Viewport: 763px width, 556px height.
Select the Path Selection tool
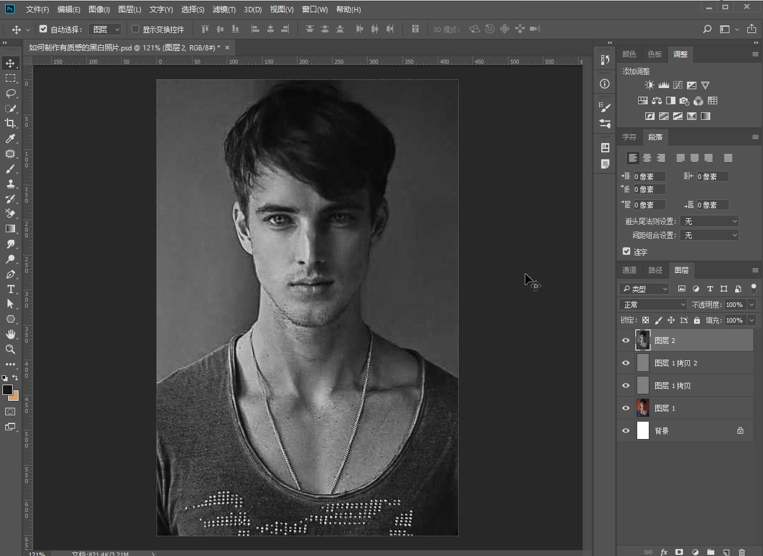[10, 304]
